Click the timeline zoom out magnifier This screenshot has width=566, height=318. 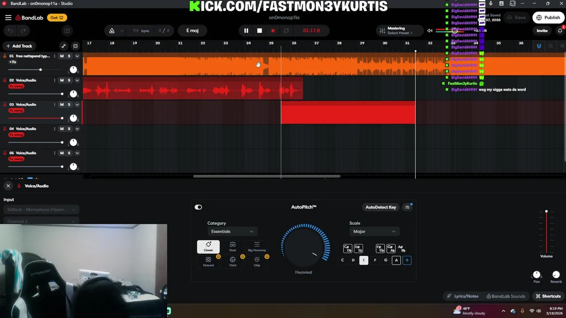[551, 46]
